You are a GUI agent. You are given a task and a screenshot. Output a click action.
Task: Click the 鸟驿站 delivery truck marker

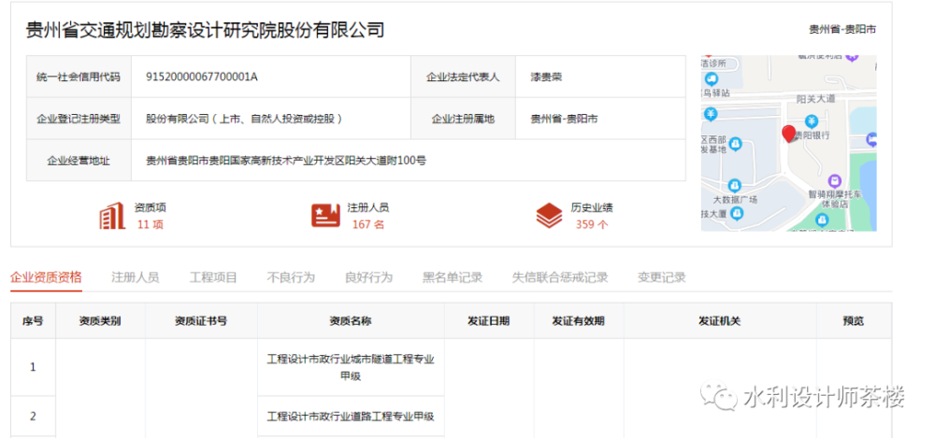tap(711, 78)
